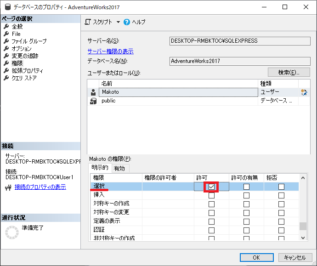
Task: Open the 全般 page
Action: (17, 27)
